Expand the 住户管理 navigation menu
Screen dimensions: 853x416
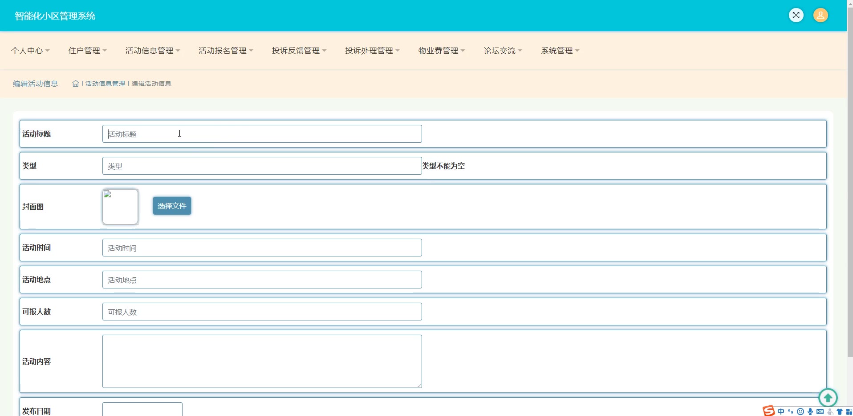(x=87, y=51)
